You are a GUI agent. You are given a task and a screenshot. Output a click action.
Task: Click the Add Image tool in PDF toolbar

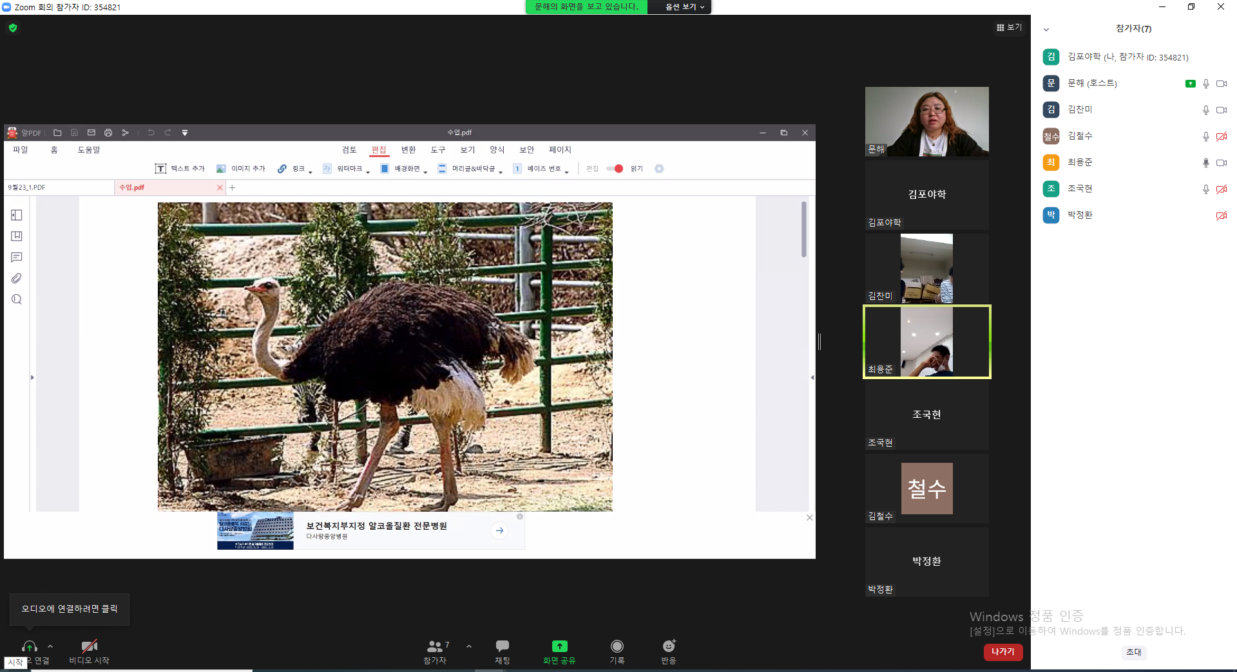241,169
